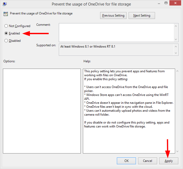Go to Next Setting
This screenshot has width=183, height=169.
(142, 16)
